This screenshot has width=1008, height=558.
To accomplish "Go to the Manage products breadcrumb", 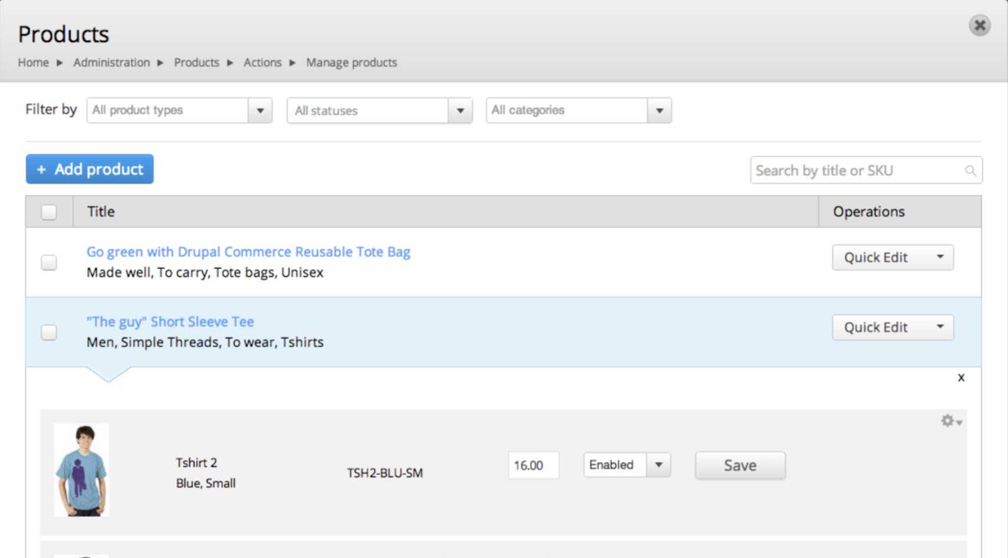I will point(352,63).
